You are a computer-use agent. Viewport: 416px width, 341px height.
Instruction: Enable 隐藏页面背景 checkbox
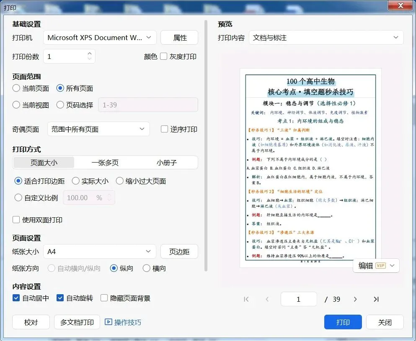pyautogui.click(x=104, y=298)
